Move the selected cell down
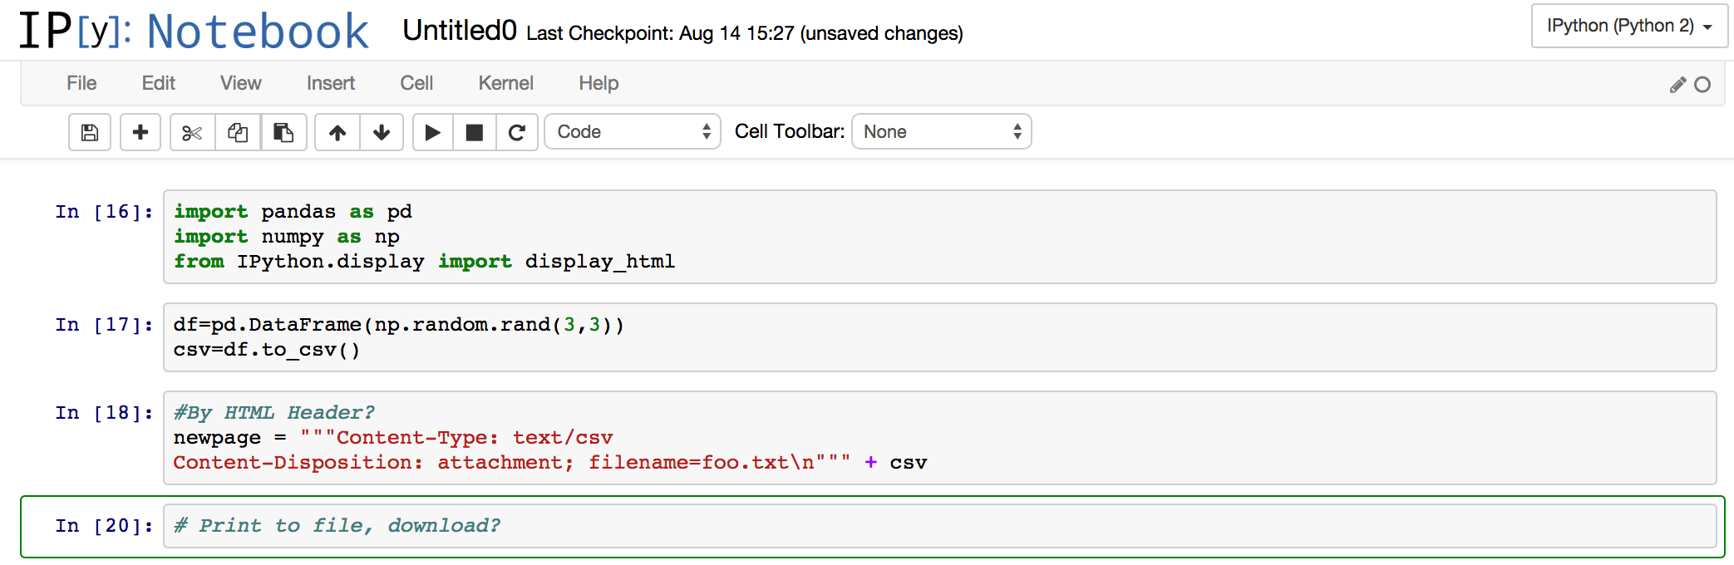This screenshot has height=565, width=1734. pos(382,132)
